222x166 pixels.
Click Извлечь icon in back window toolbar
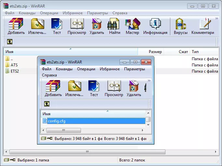37,23
